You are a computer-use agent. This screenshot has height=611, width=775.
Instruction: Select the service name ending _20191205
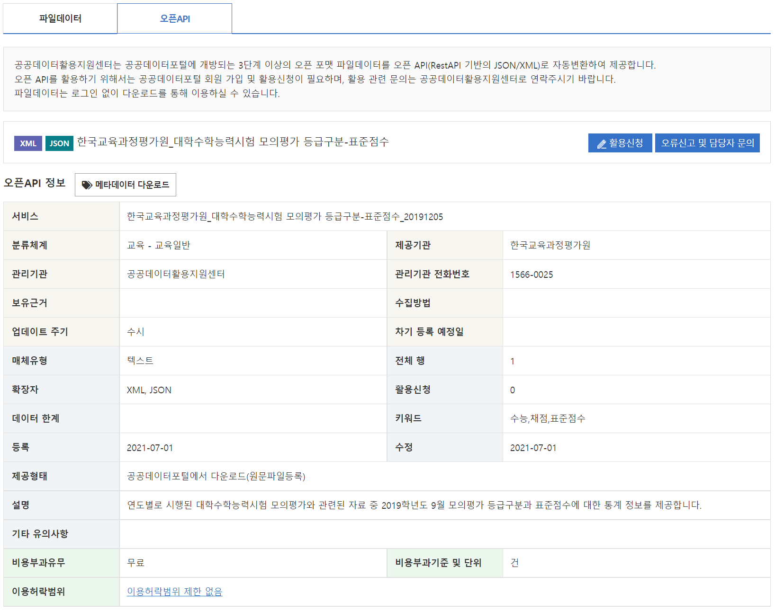pyautogui.click(x=285, y=217)
